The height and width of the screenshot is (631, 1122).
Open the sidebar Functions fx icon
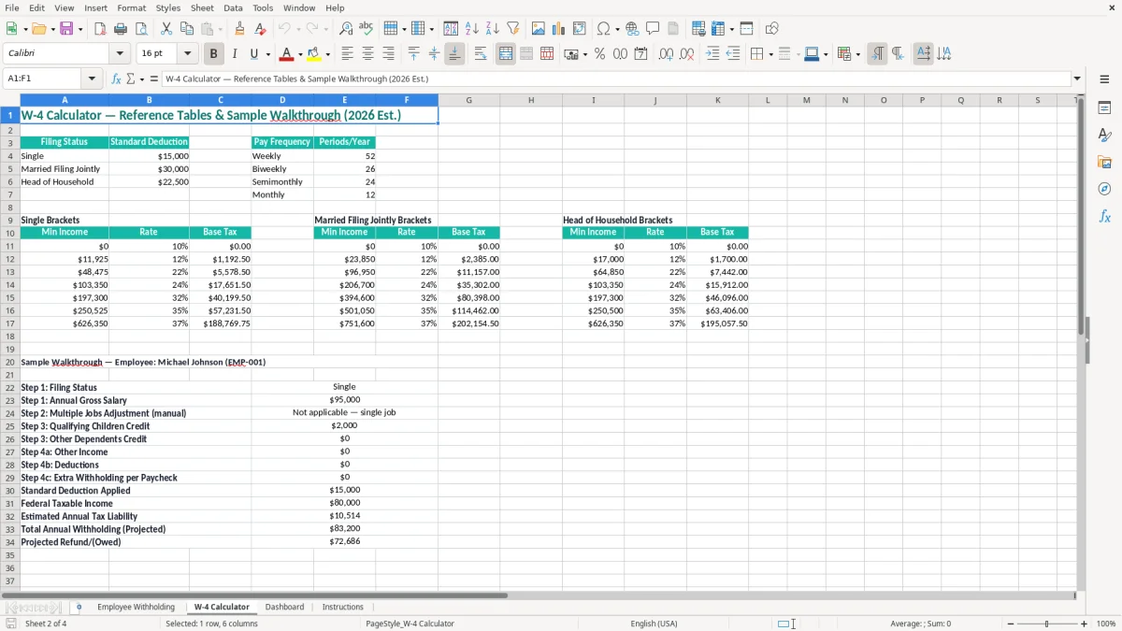pos(1104,217)
